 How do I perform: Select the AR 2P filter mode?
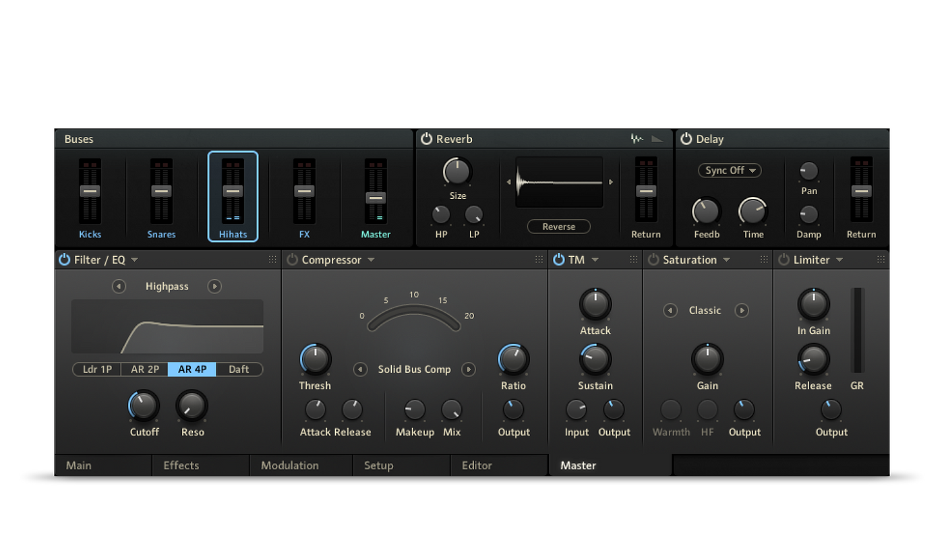point(145,369)
